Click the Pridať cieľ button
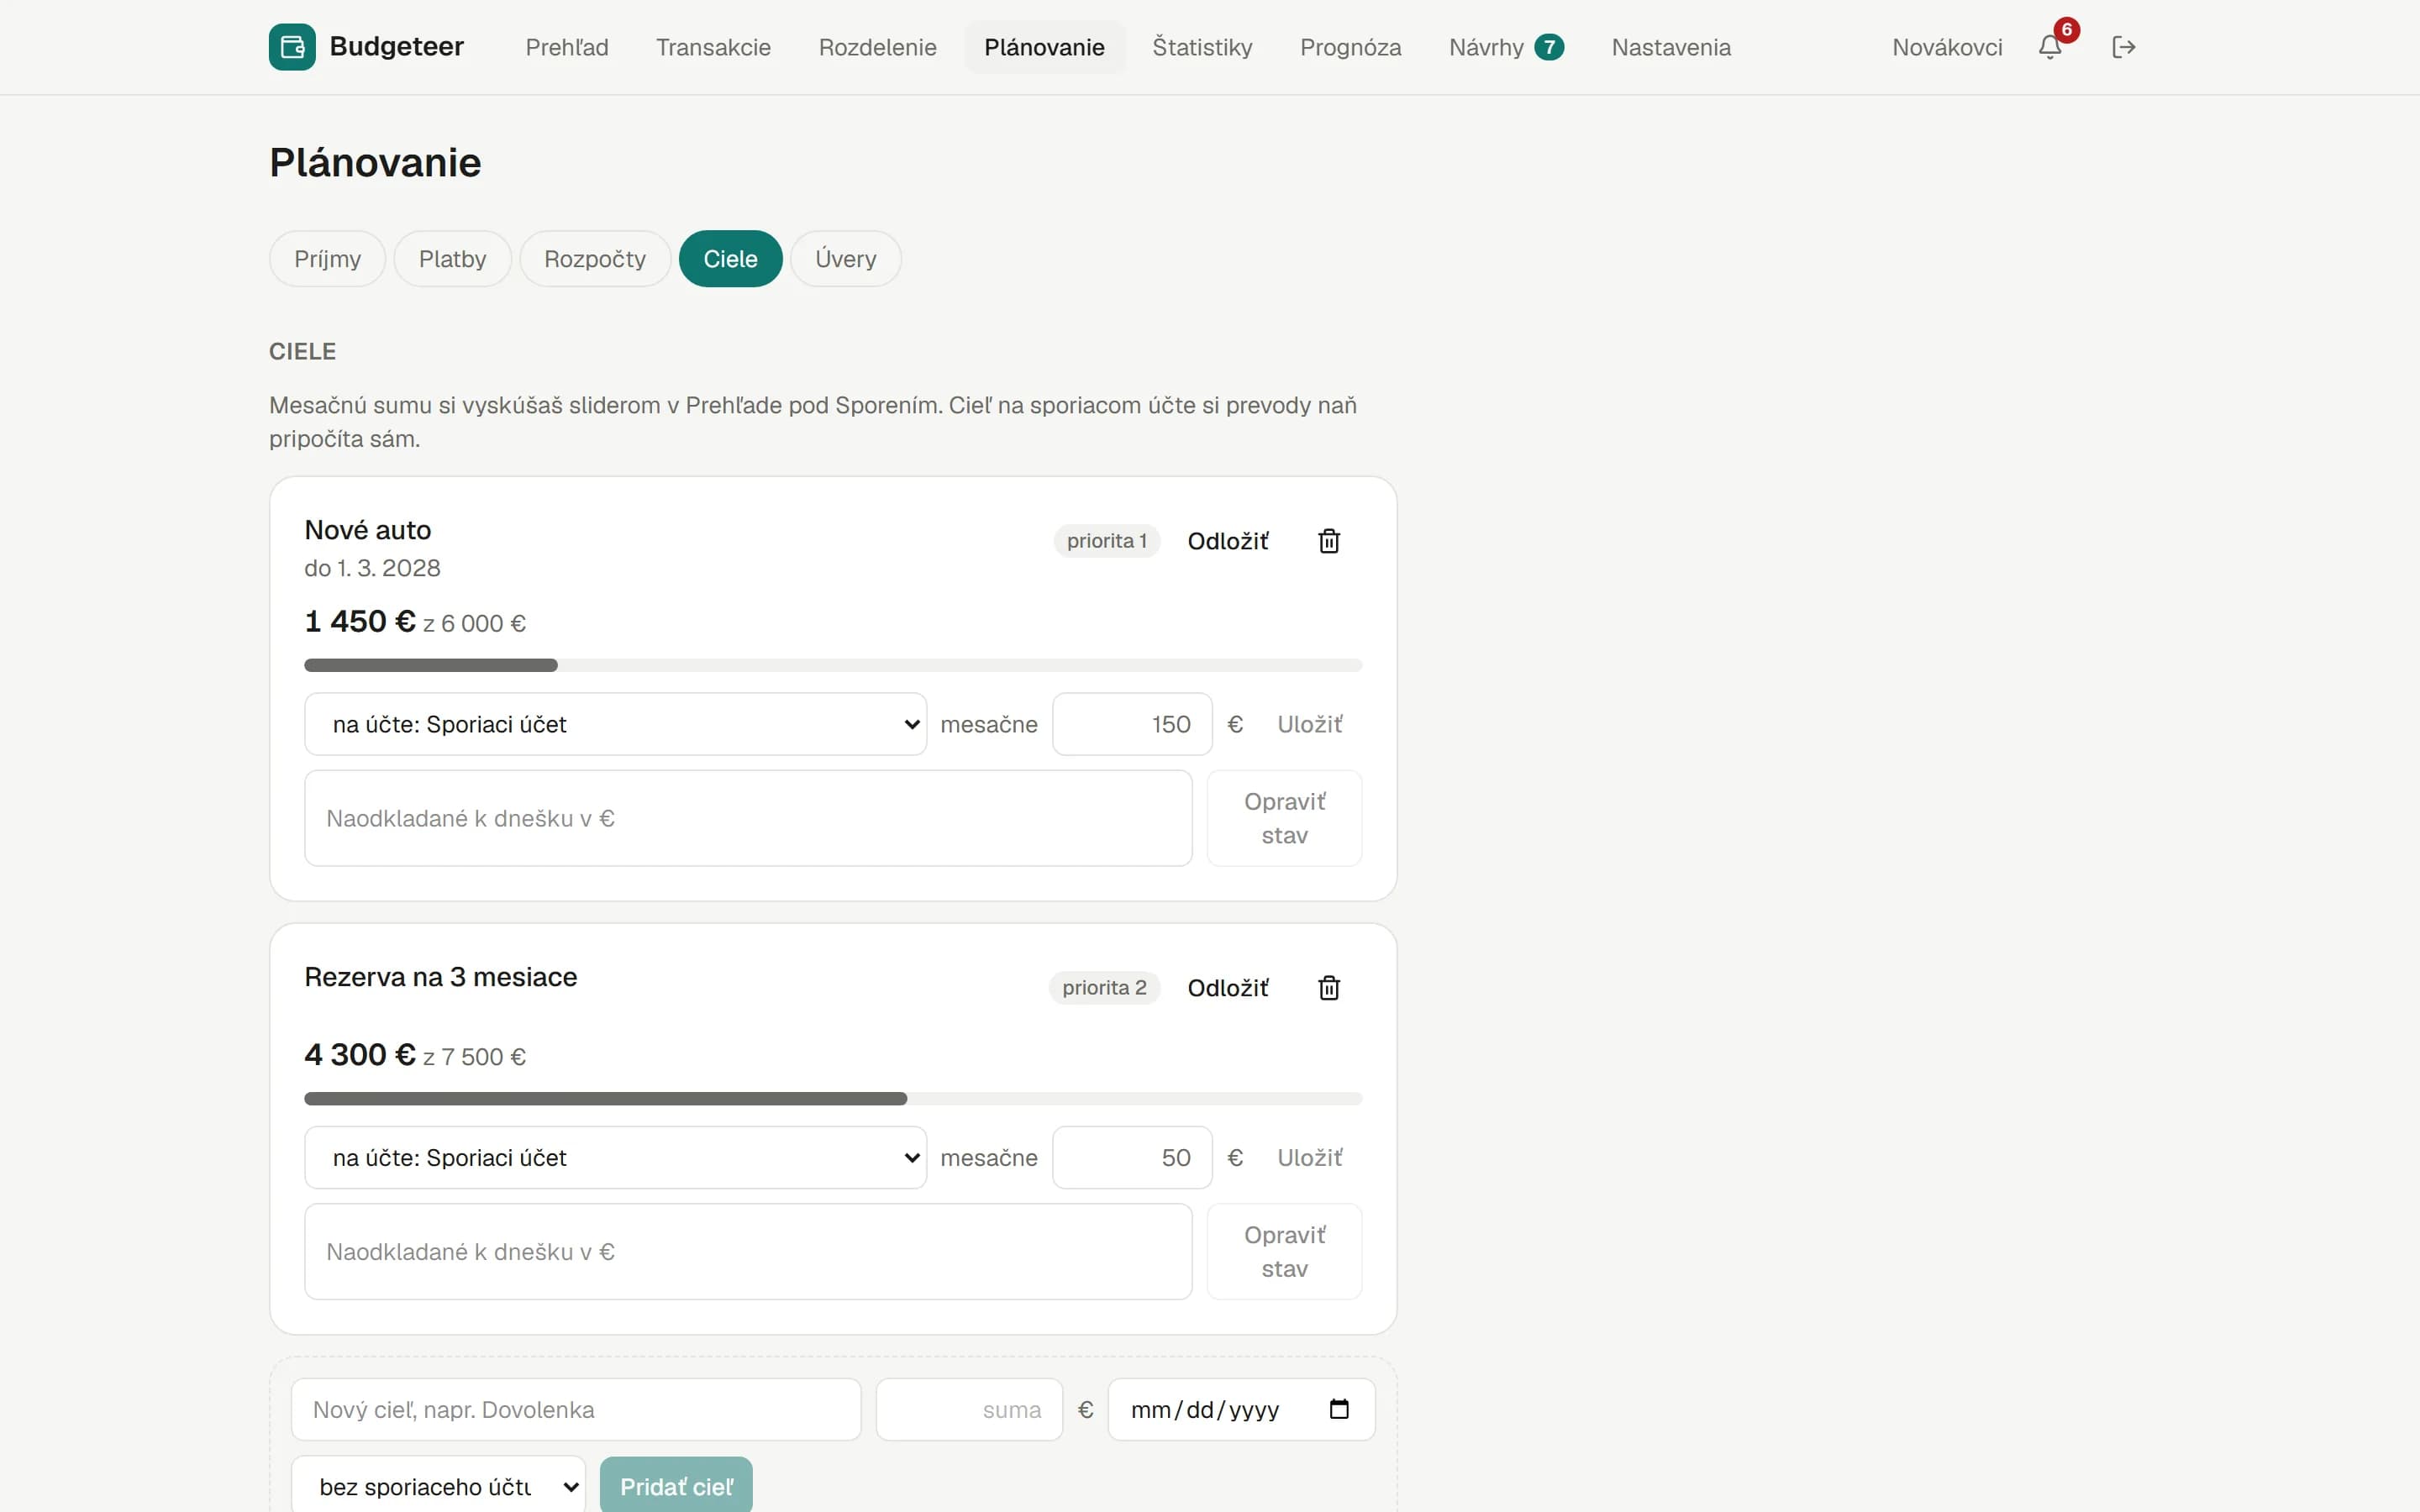The width and height of the screenshot is (2420, 1512). [x=676, y=1486]
